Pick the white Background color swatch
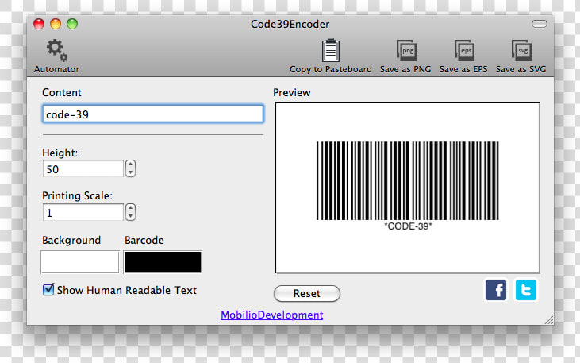 click(80, 262)
